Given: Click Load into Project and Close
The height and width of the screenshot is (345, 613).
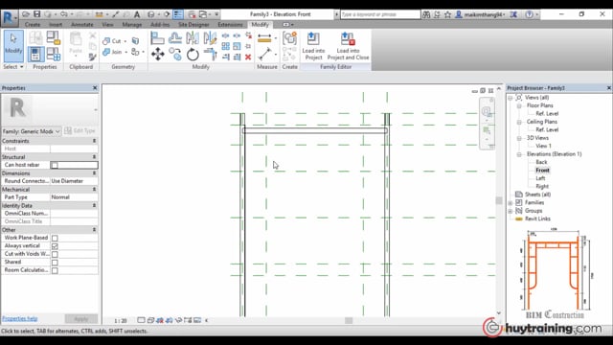Looking at the screenshot, I should 348,46.
